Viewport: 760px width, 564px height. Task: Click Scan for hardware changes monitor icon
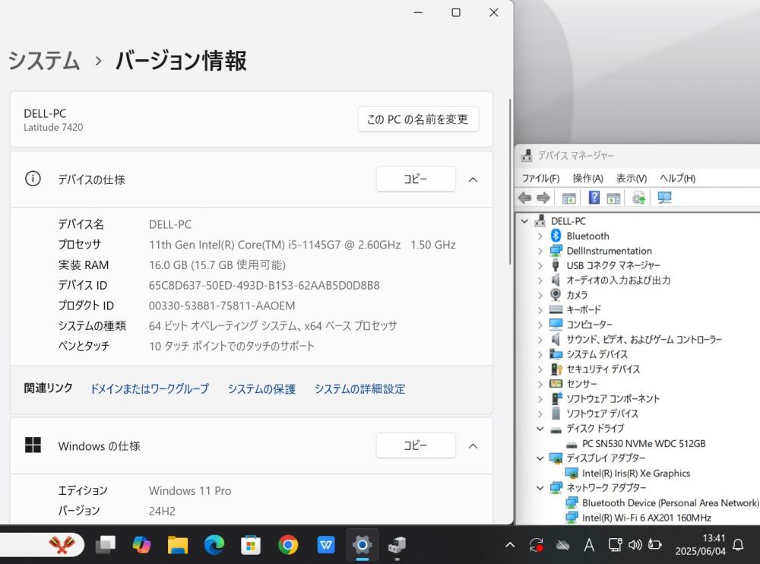664,198
